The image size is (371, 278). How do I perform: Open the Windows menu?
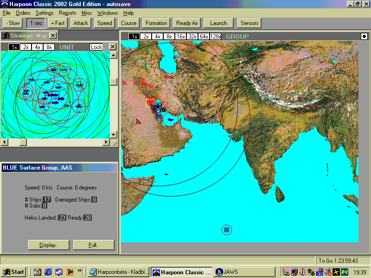108,13
